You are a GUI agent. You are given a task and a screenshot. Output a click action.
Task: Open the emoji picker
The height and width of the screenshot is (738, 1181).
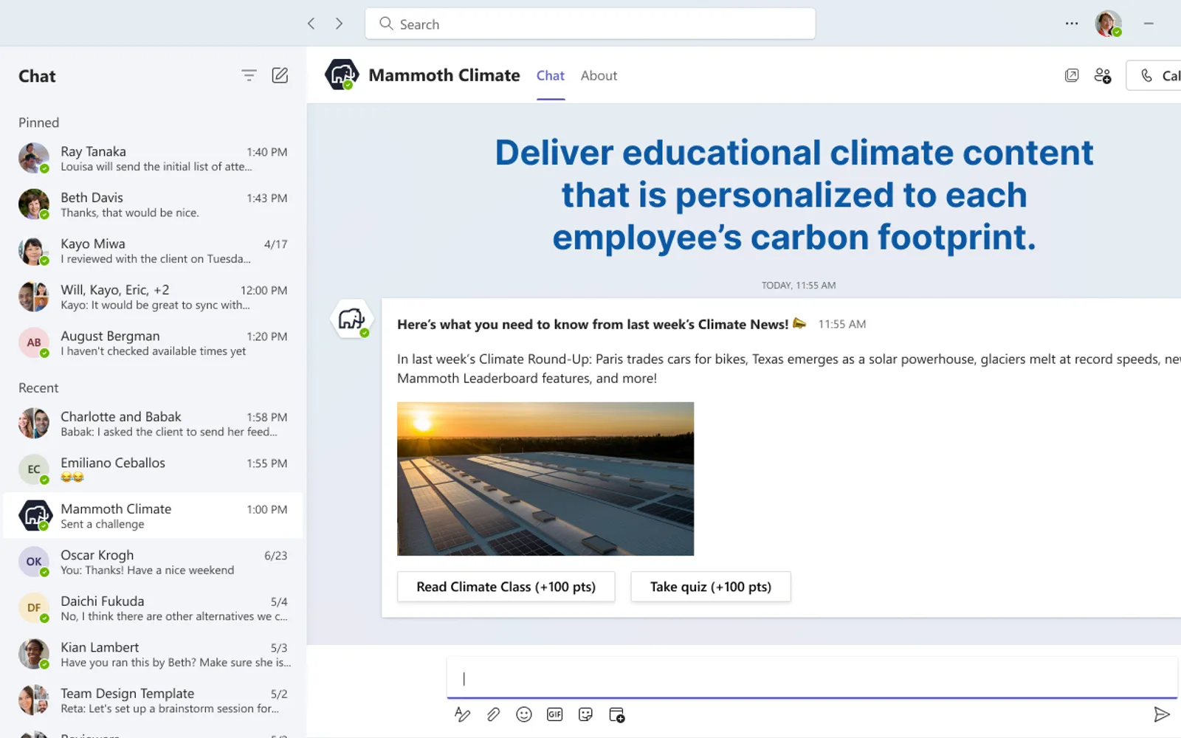524,714
